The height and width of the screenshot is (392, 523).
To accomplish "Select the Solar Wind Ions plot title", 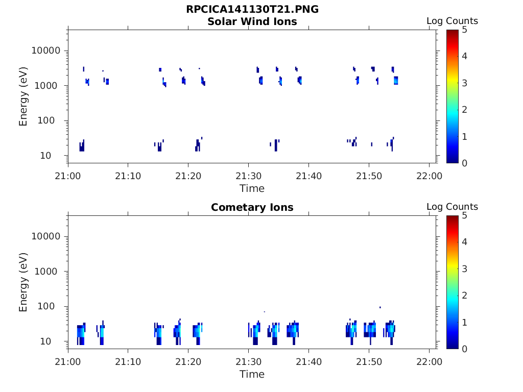I will (x=252, y=21).
